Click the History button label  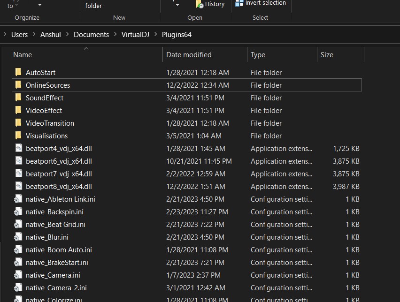215,4
